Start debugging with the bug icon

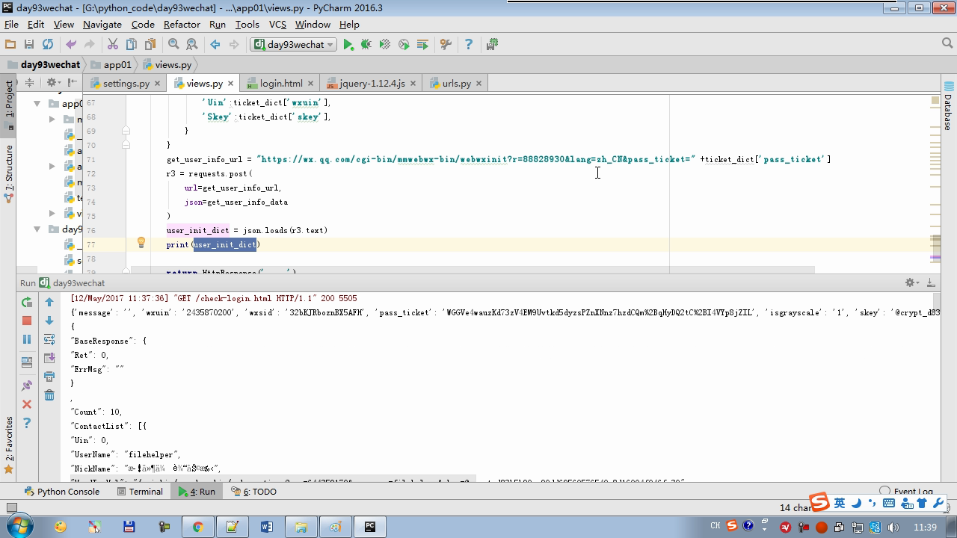(x=366, y=45)
